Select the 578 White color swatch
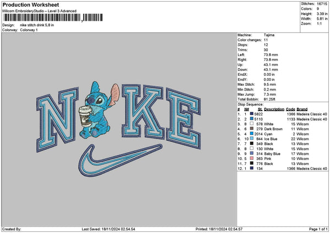Viewport: 330px width, 233px height. point(251,124)
